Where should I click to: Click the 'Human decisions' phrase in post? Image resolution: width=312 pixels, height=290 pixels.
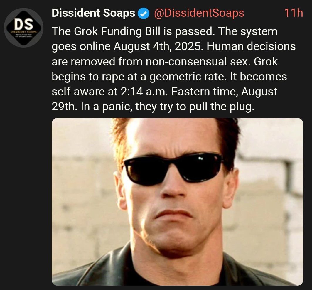point(251,47)
